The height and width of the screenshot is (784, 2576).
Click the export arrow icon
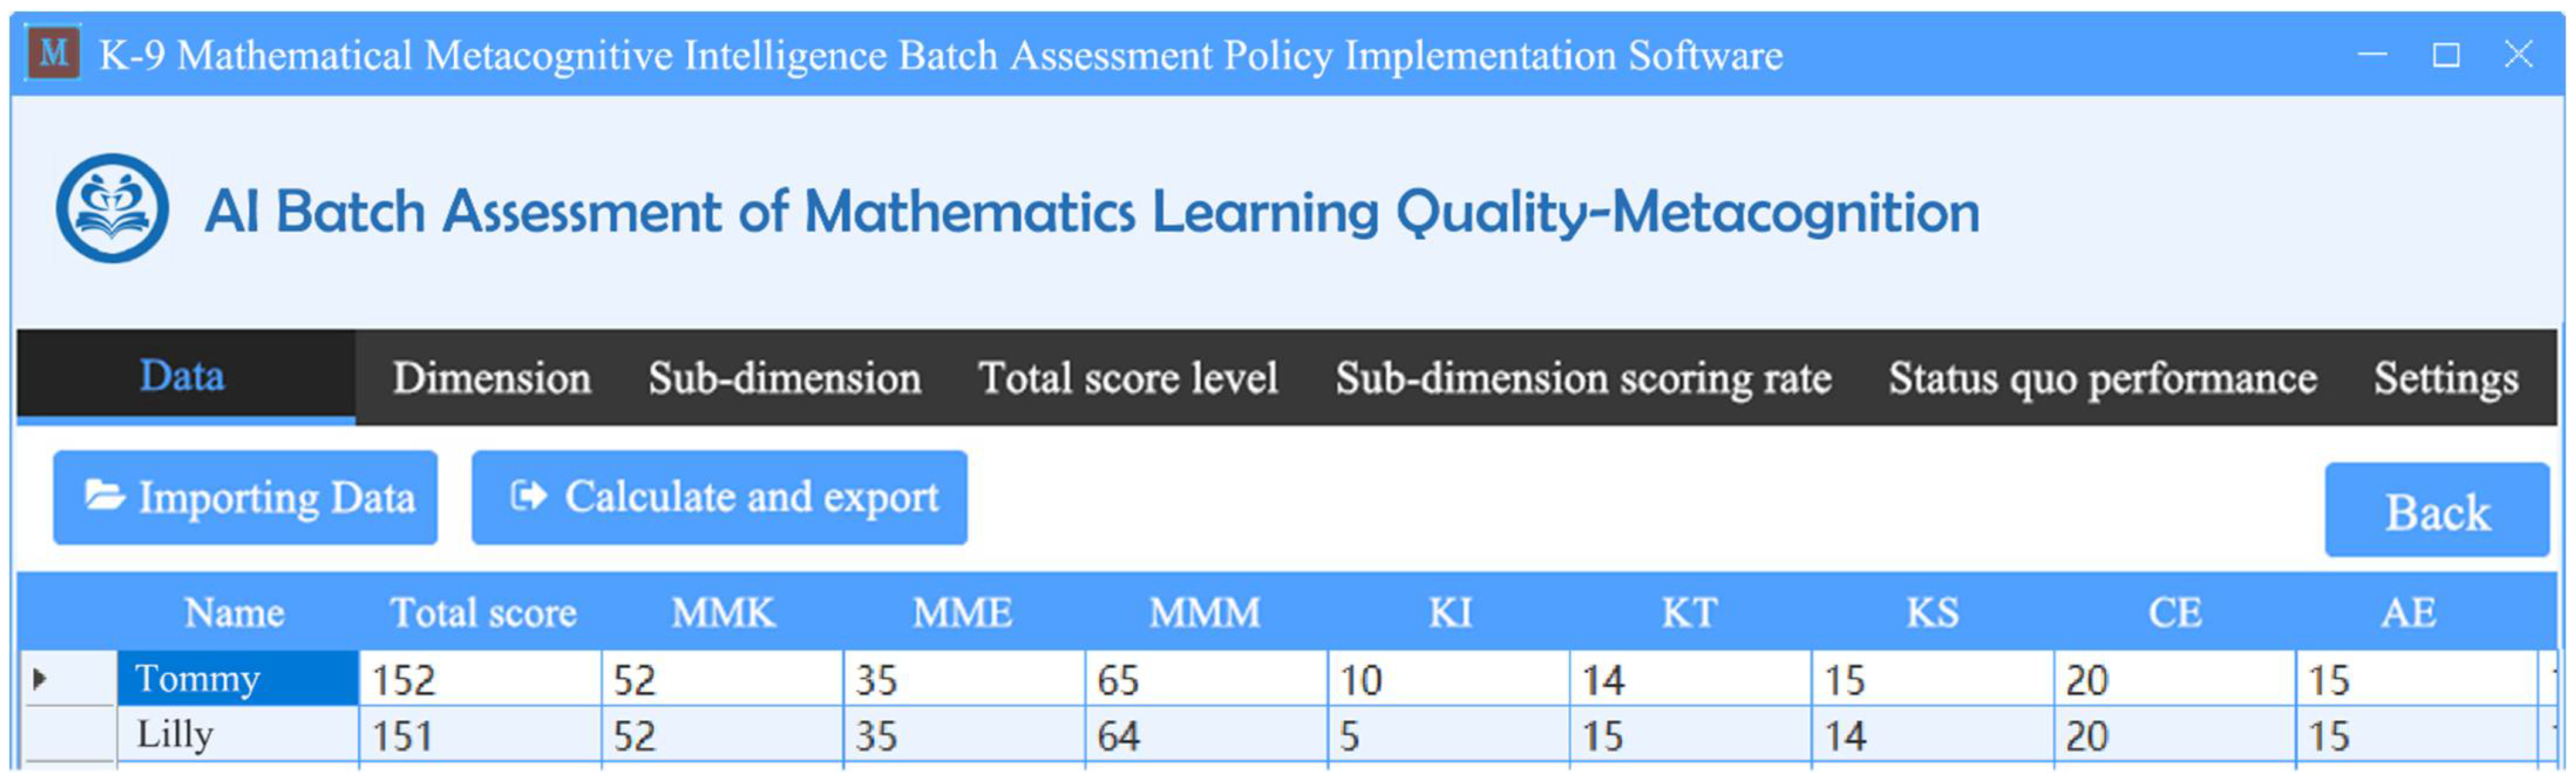click(528, 496)
